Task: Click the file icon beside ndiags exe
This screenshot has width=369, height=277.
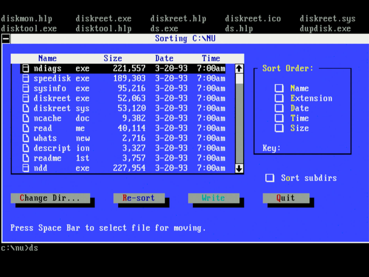Action: [x=26, y=68]
